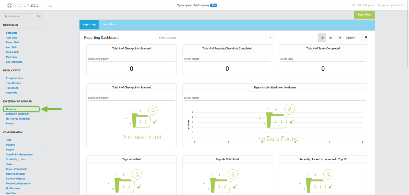Open dashboard settings gear icon
The height and width of the screenshot is (195, 409).
(x=366, y=37)
